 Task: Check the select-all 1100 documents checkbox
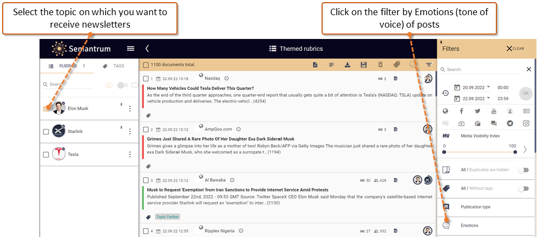[146, 65]
